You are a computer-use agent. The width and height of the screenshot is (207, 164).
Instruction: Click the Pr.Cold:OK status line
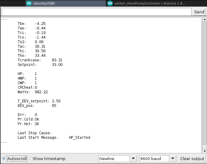[x=28, y=119]
